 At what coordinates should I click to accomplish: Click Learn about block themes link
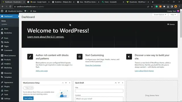[x=144, y=71]
